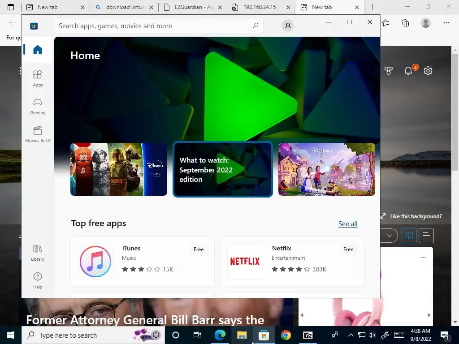Select list layout view in Edge feed
This screenshot has height=344, width=459.
pyautogui.click(x=426, y=236)
